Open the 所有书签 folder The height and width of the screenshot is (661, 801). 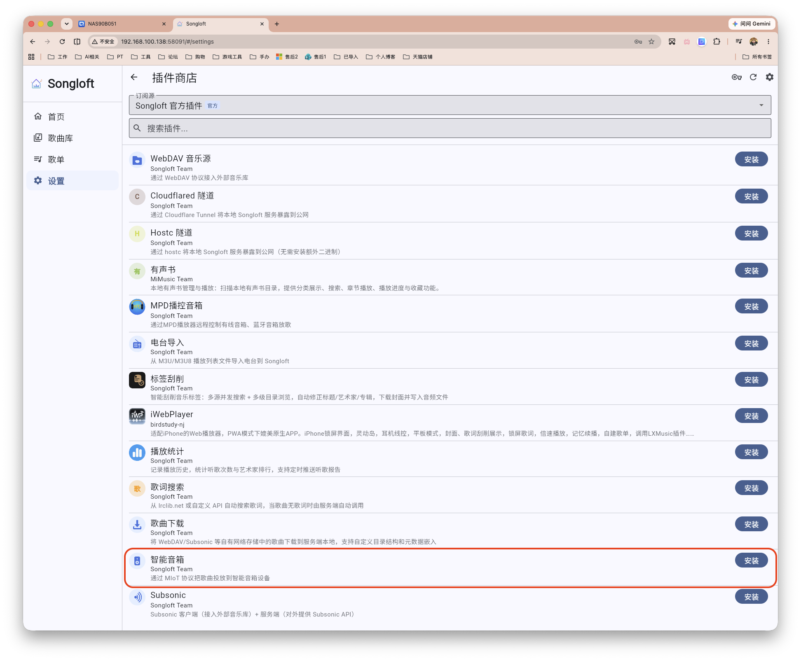coord(757,57)
